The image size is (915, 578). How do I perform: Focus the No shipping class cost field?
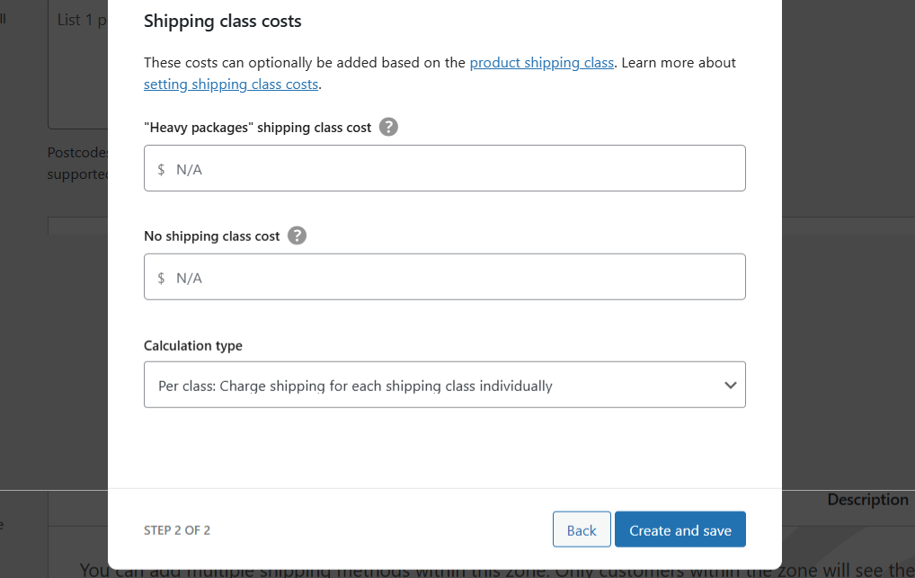coord(445,277)
